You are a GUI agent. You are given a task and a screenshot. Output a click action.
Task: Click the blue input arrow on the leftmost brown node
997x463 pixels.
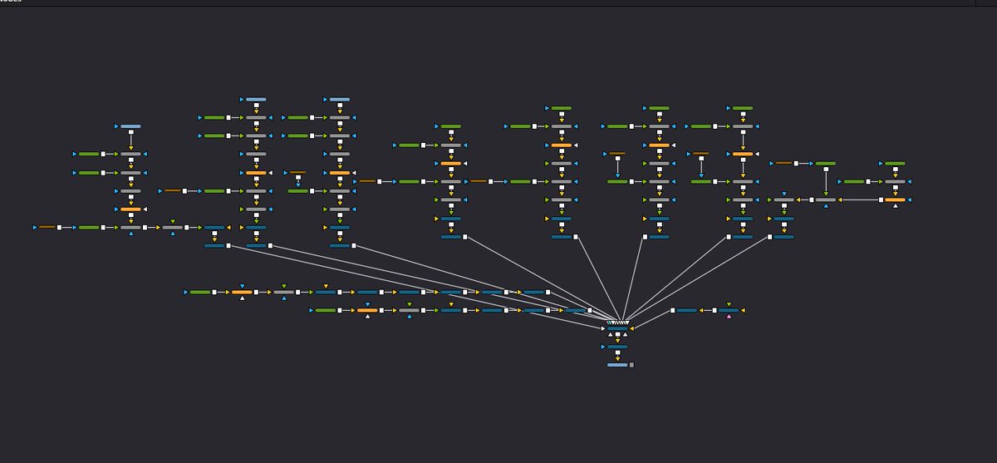pos(35,227)
